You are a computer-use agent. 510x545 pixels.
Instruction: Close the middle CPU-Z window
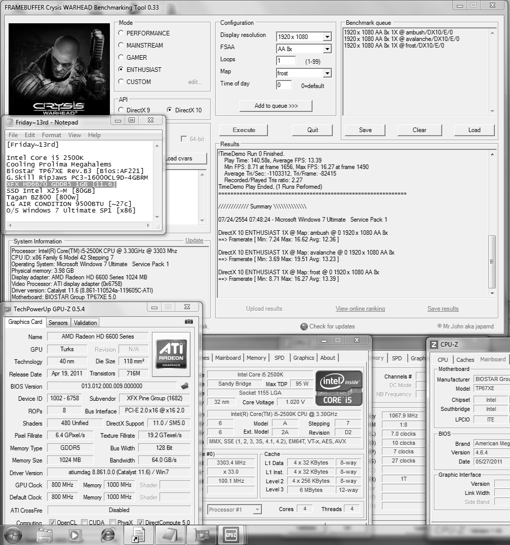357,340
